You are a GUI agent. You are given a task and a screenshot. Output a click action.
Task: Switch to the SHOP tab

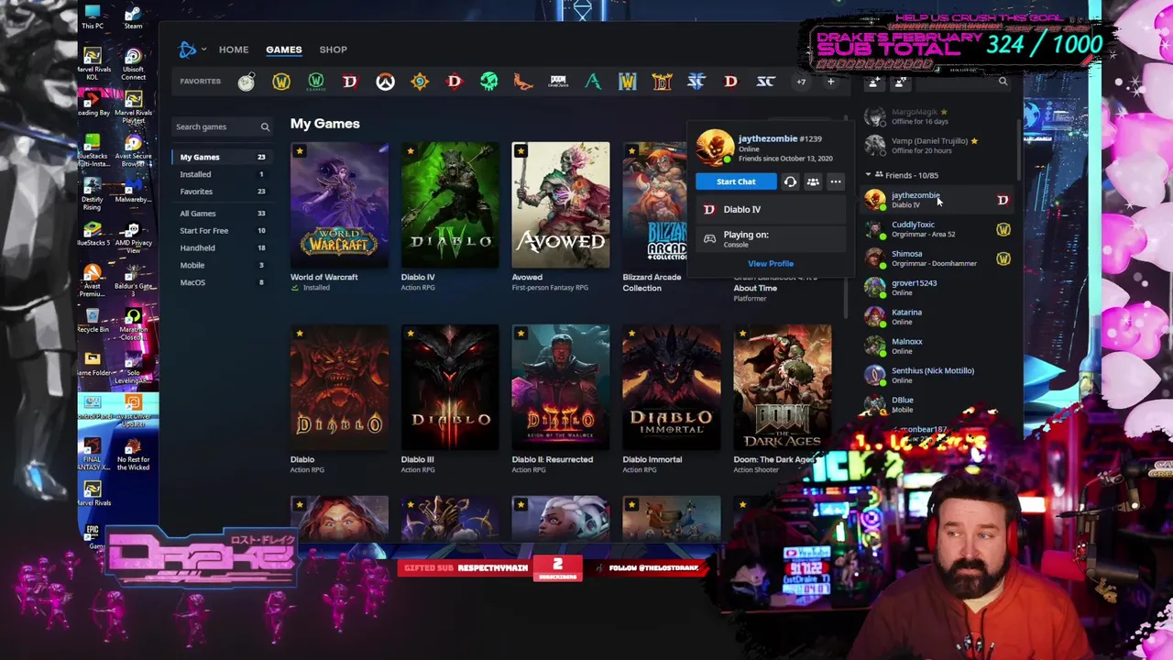point(333,49)
